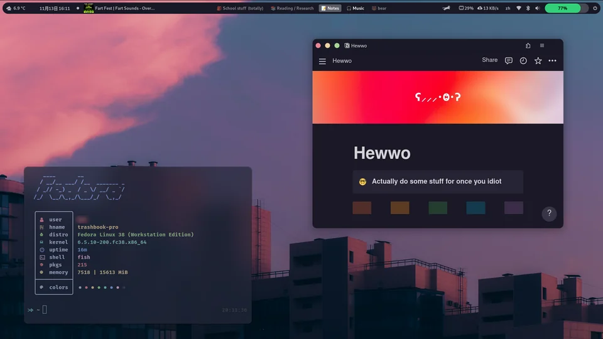Click the Bluetooth icon in top bar
The image size is (603, 339).
click(528, 8)
